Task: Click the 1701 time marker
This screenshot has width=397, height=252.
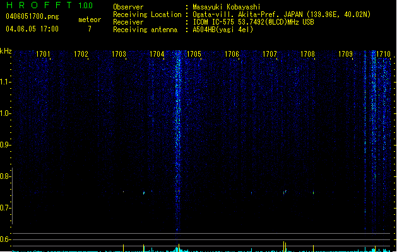Action: [43, 54]
